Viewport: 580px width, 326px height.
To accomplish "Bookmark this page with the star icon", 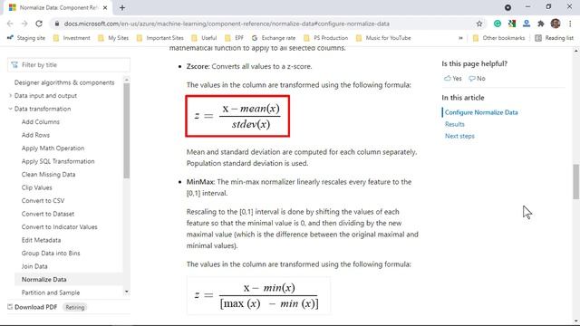I will [x=479, y=24].
